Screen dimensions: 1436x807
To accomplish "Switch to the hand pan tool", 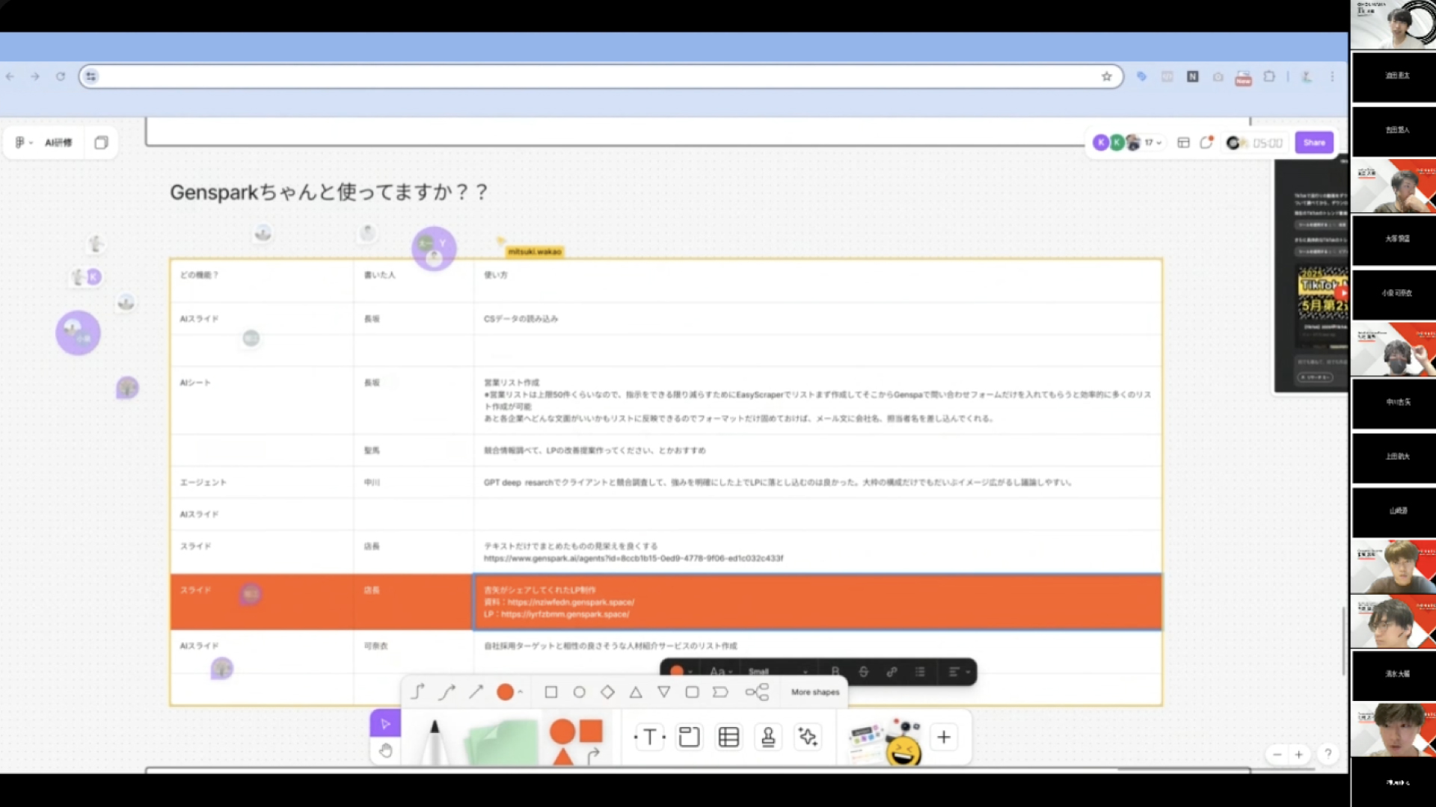I will point(385,751).
